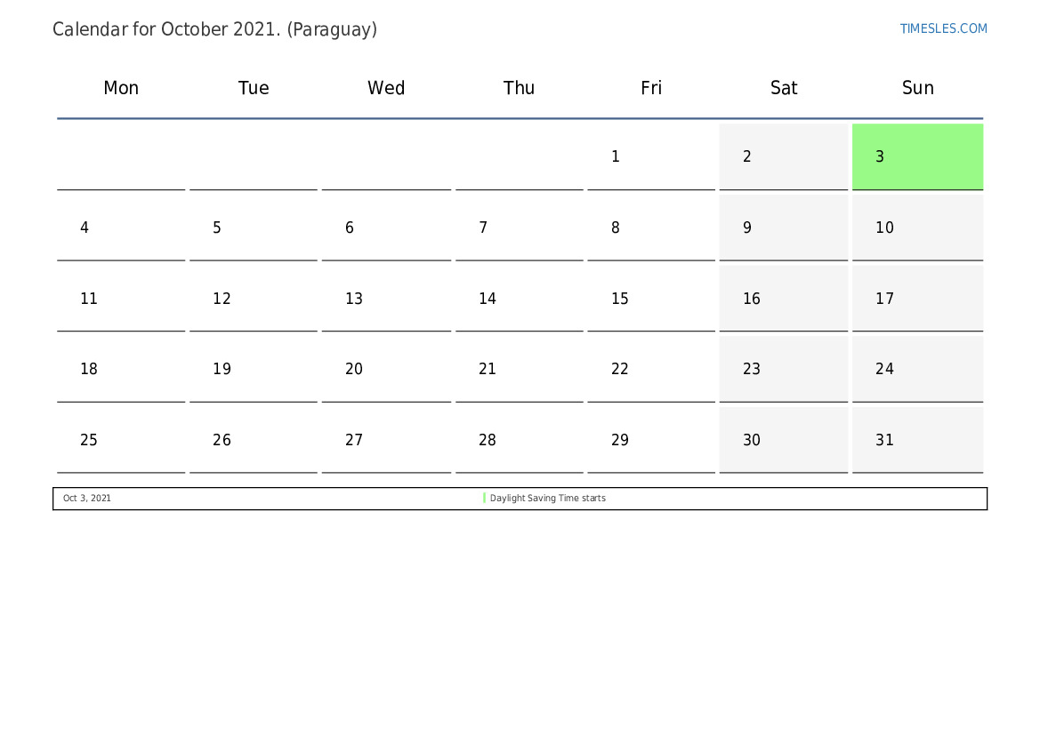Click the Oct 3, 2021 legend date

pos(87,499)
